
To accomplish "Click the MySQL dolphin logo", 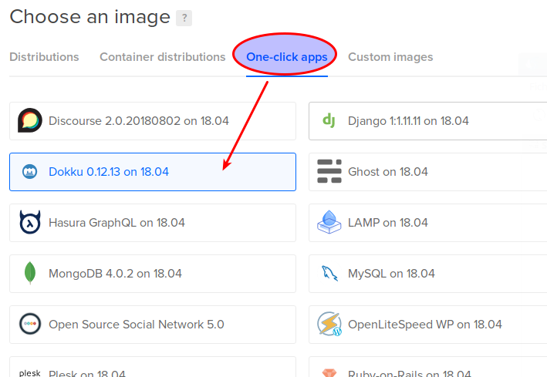I will pos(329,273).
